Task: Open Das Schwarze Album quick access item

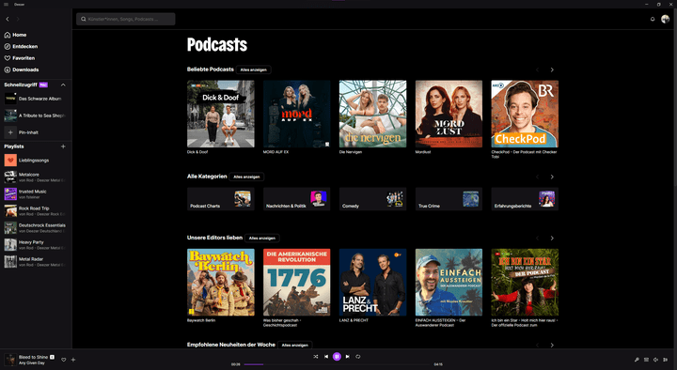Action: [35, 99]
